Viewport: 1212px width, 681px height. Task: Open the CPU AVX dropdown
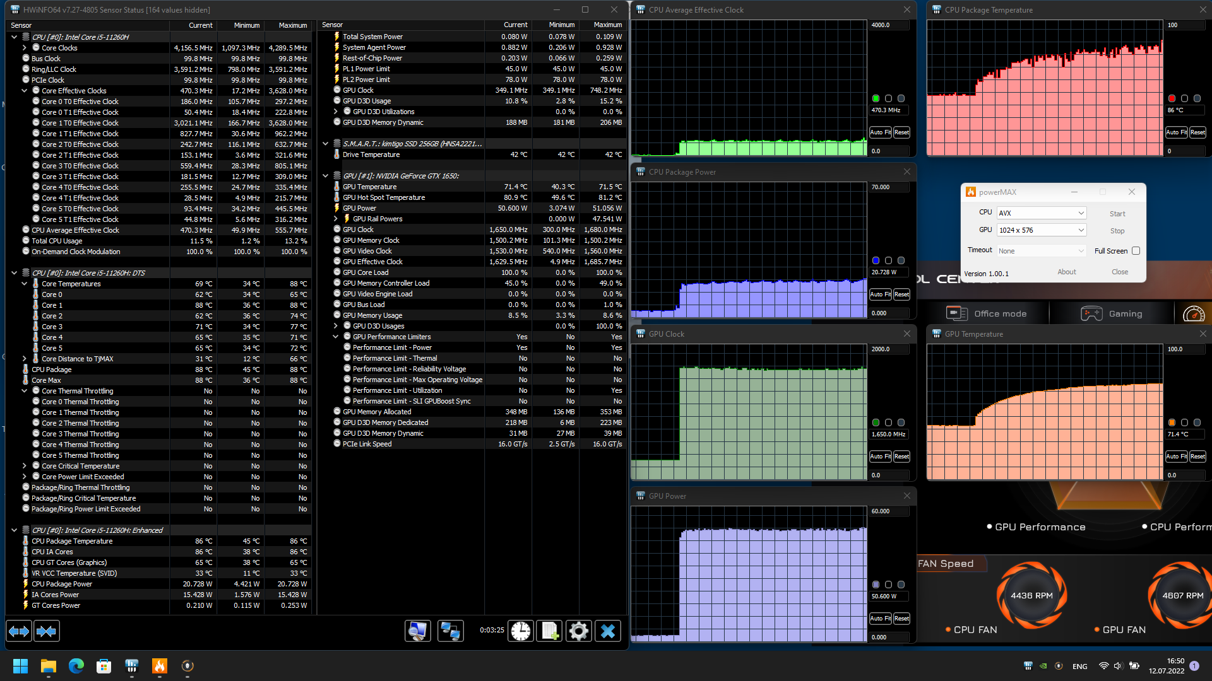pos(1041,213)
